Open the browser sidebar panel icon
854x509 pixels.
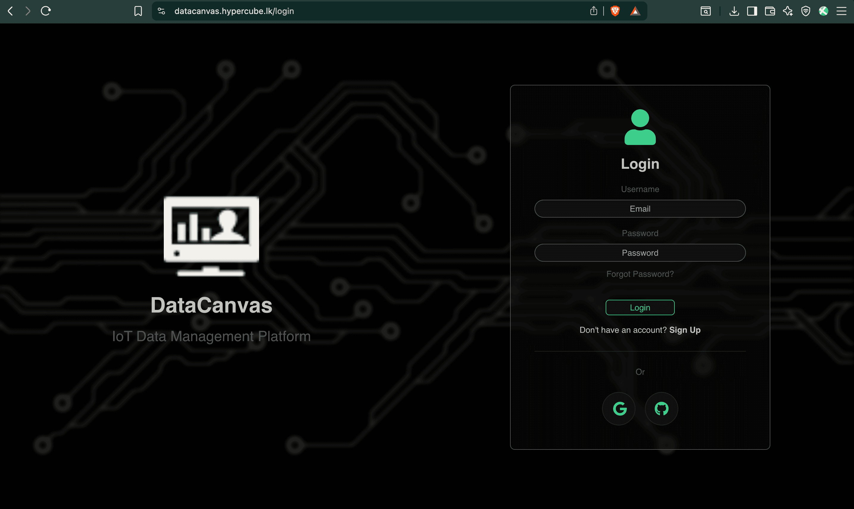tap(752, 11)
